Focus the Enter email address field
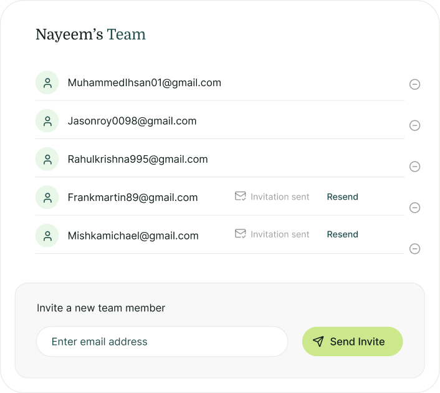The height and width of the screenshot is (393, 440). pos(162,342)
